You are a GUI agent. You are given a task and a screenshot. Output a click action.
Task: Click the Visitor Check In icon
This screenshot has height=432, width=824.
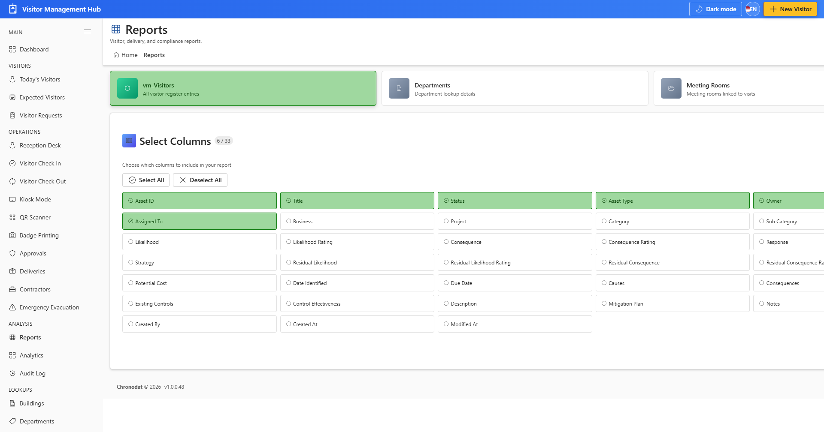12,163
